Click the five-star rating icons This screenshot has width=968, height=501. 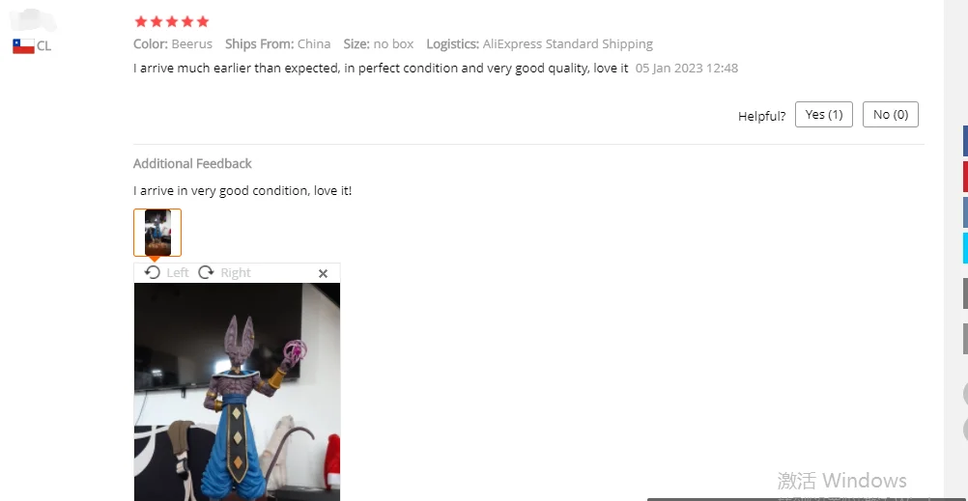172,21
